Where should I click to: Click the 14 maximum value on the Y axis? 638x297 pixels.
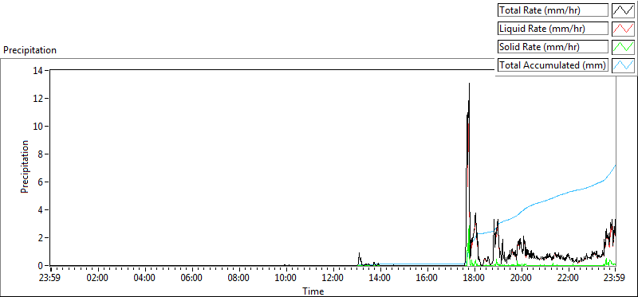click(40, 70)
